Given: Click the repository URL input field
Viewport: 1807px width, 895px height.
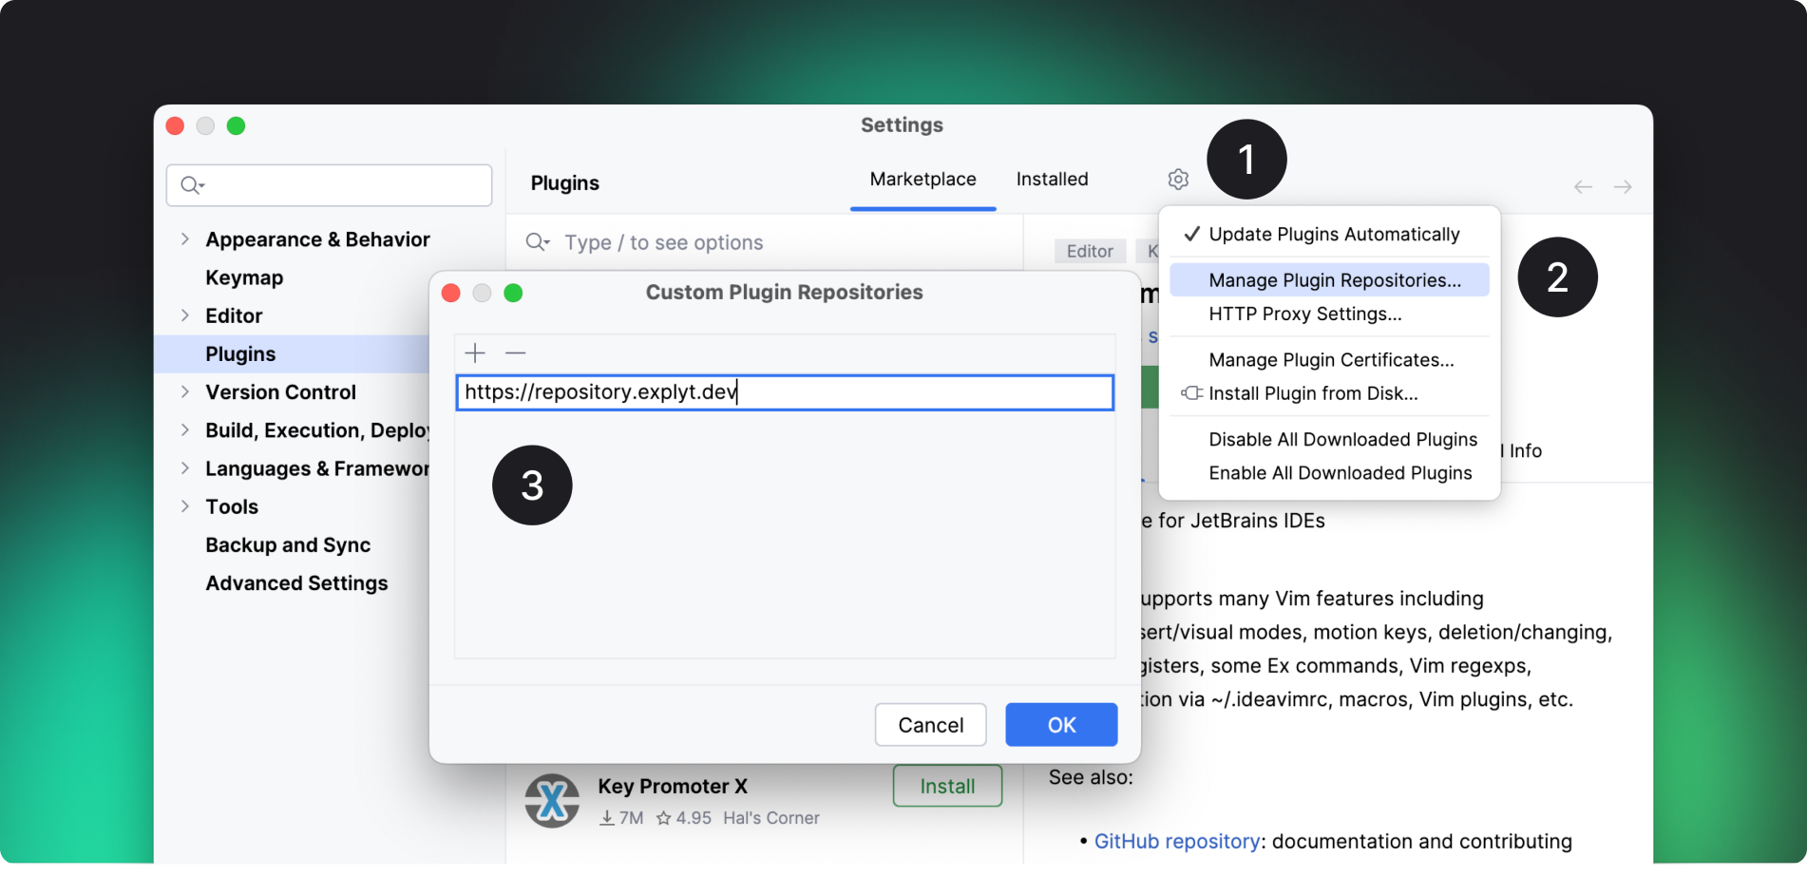Looking at the screenshot, I should coord(784,392).
